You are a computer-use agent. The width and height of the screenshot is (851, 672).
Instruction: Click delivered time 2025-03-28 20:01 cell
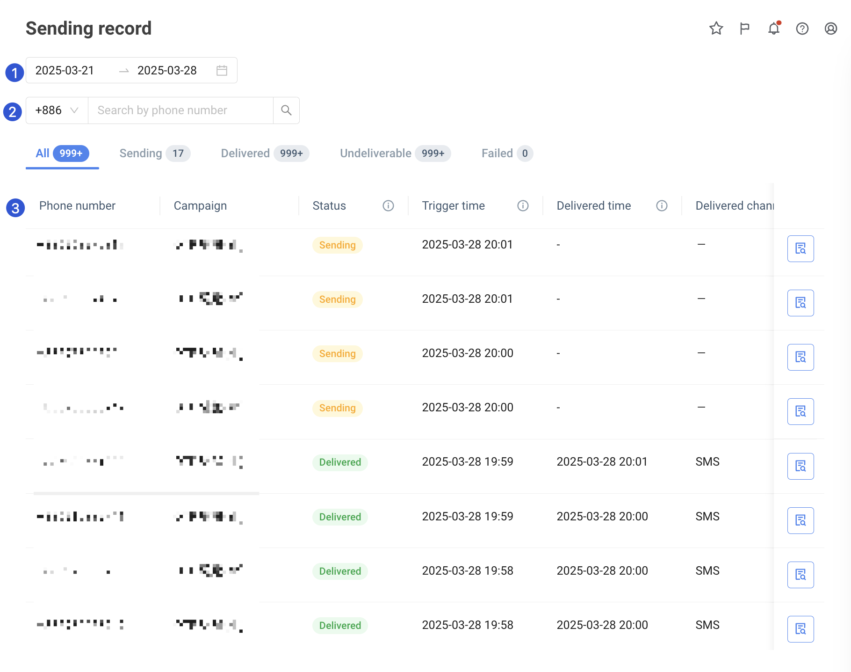tap(602, 462)
